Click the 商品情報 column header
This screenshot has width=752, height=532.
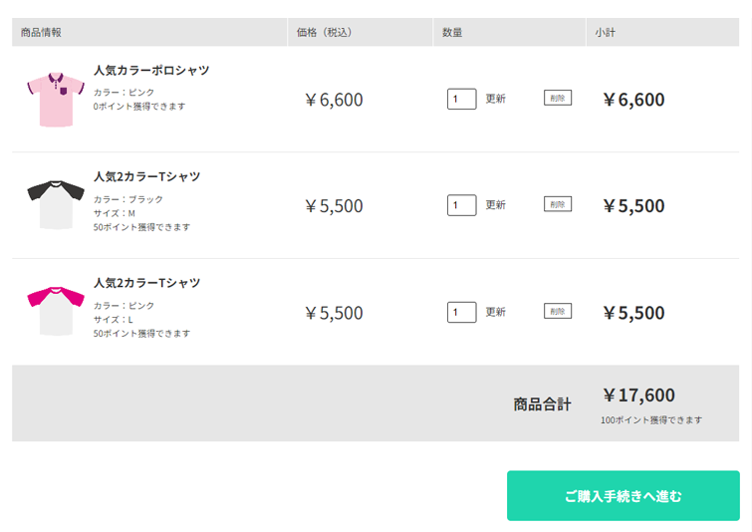coord(42,32)
